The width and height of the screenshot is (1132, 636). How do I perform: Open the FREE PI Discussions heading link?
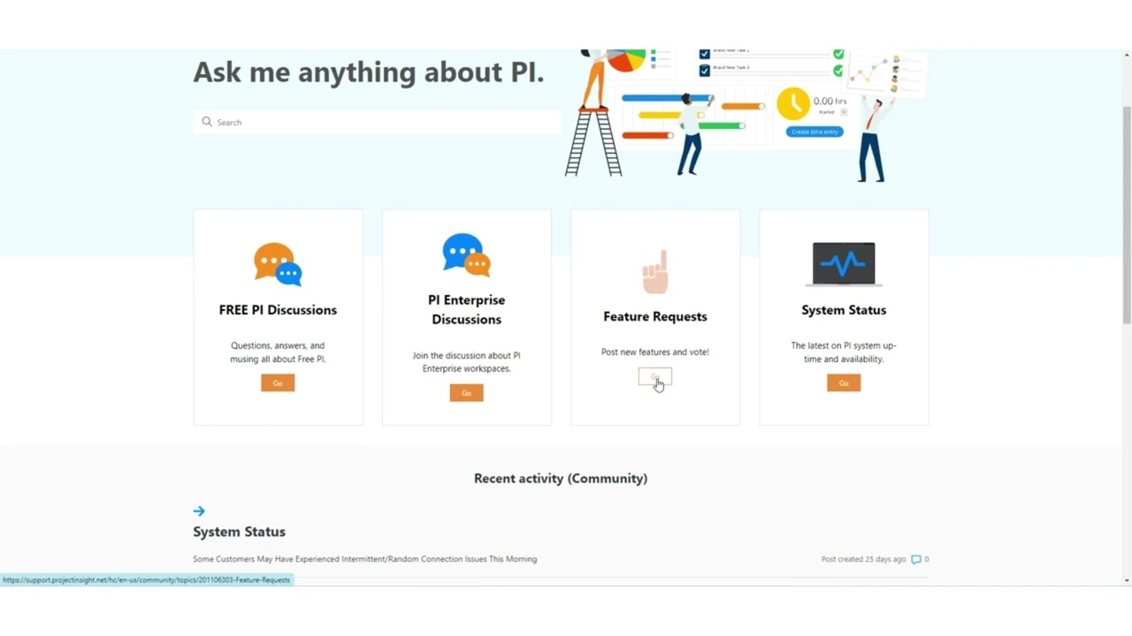tap(278, 310)
